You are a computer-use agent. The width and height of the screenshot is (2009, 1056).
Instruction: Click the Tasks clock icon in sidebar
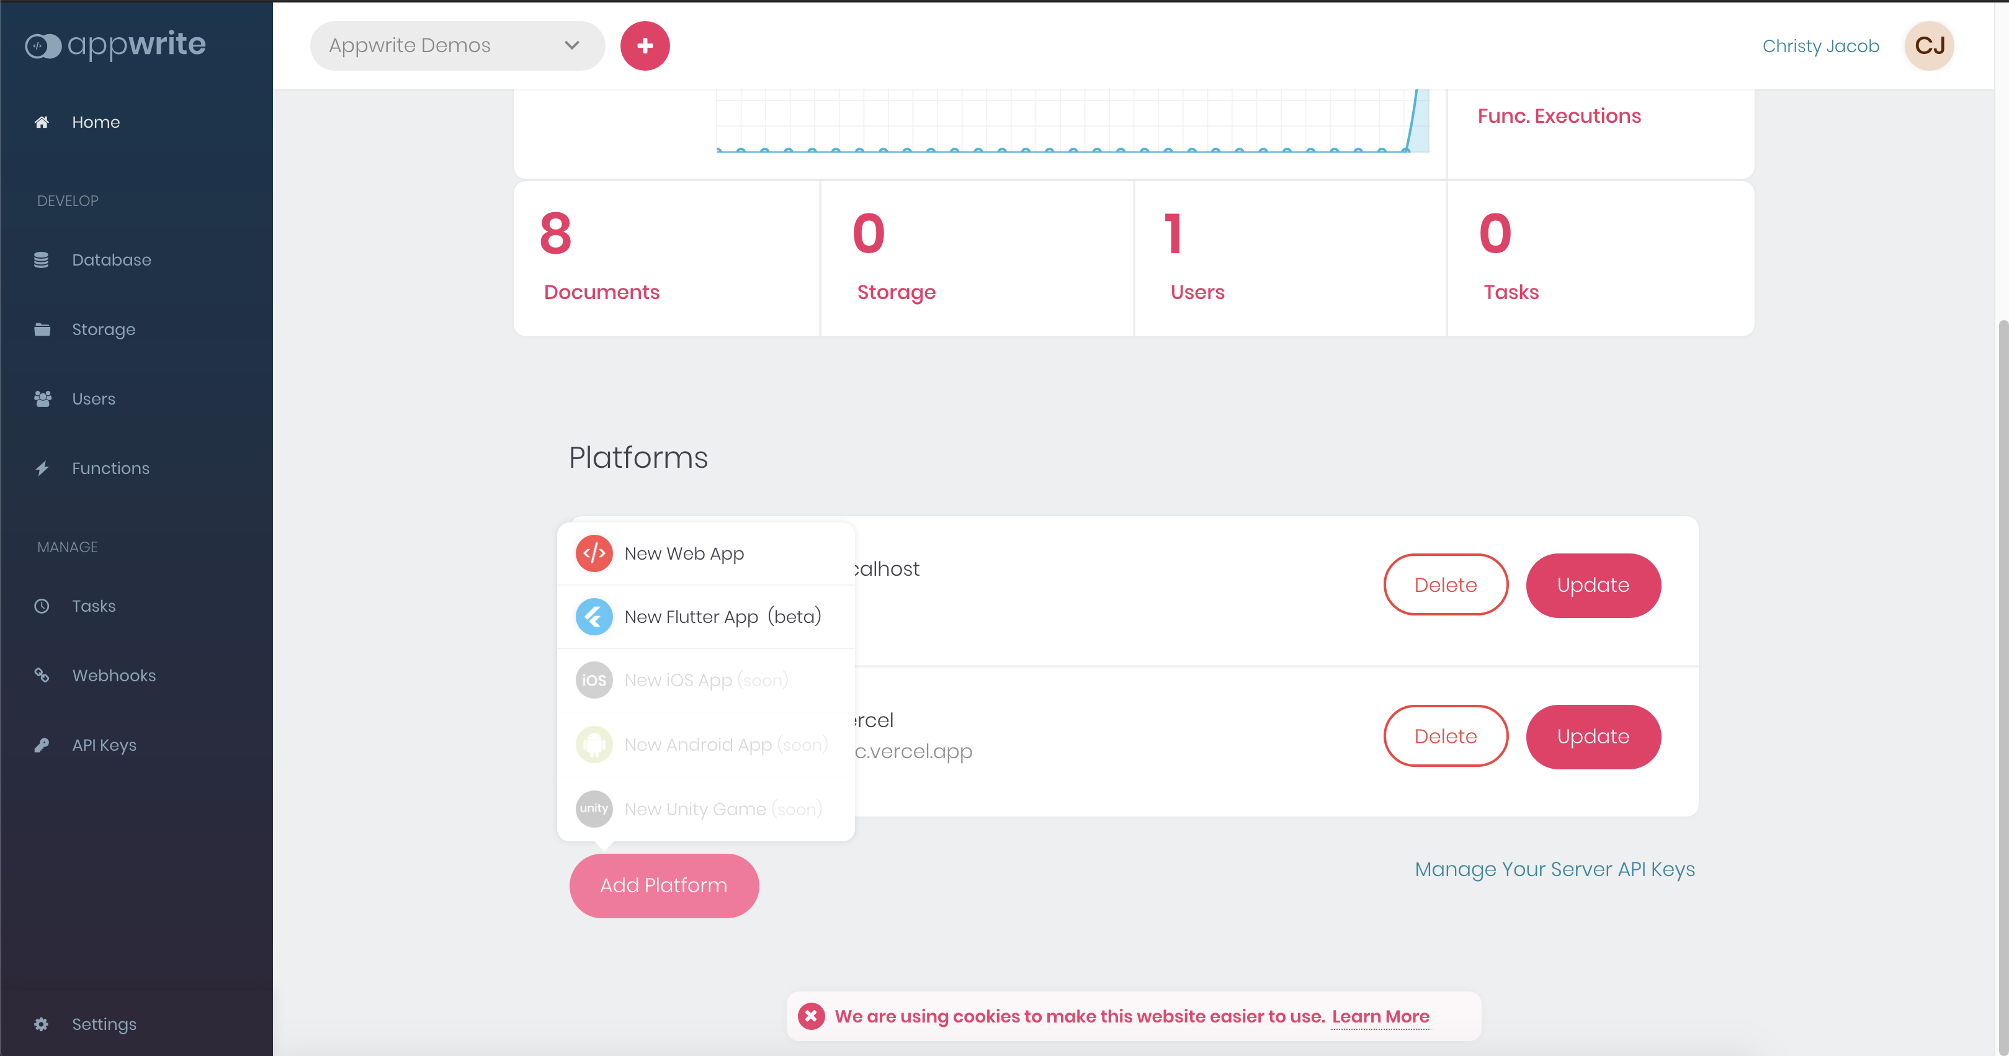pos(43,606)
